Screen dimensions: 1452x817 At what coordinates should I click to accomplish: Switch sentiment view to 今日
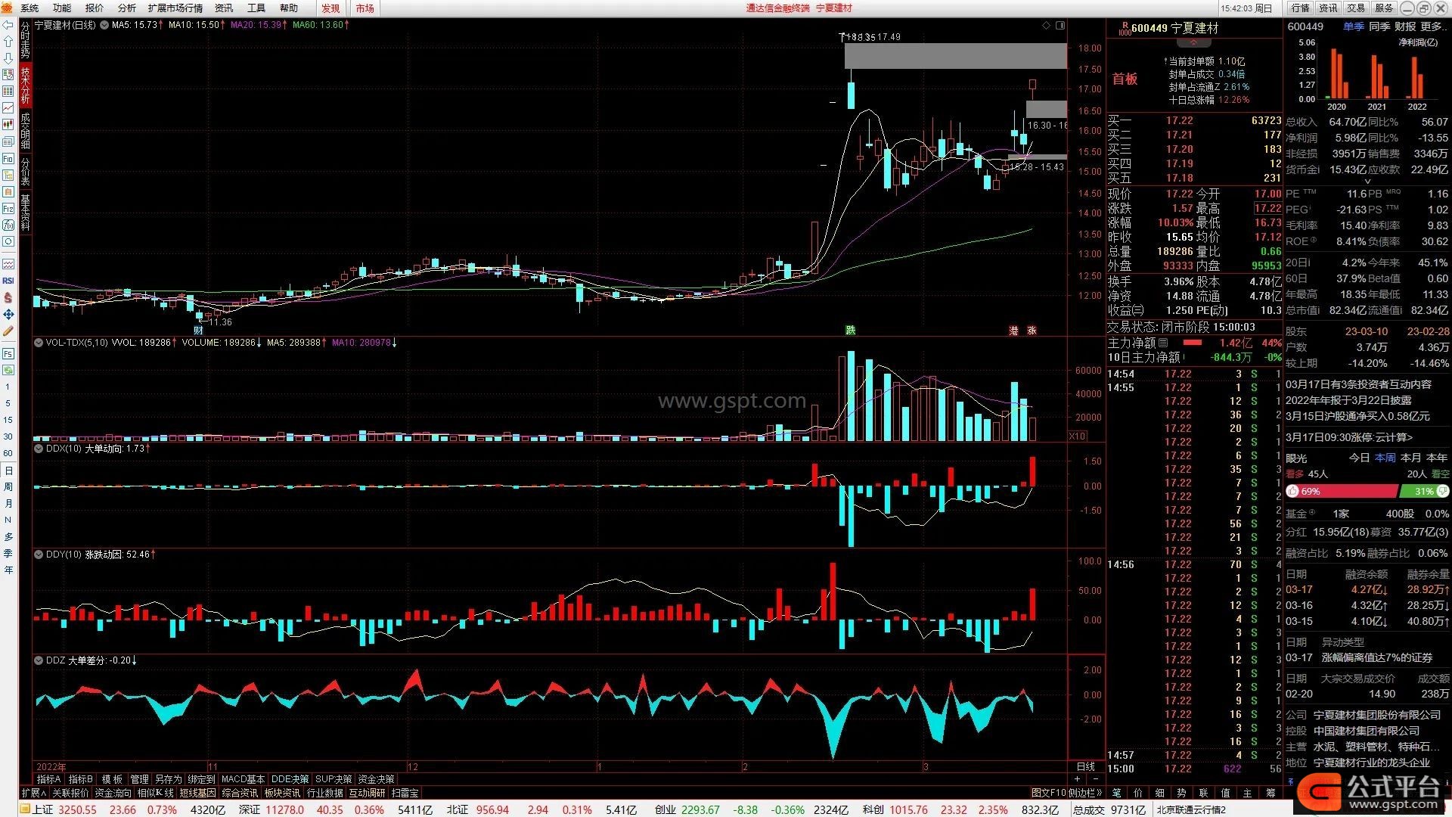point(1359,458)
